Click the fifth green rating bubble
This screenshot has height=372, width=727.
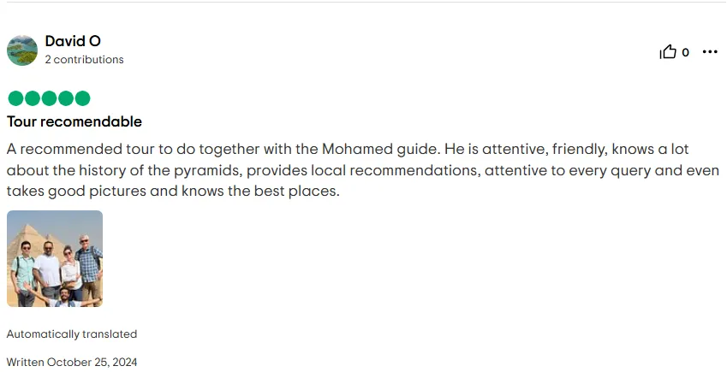(82, 98)
